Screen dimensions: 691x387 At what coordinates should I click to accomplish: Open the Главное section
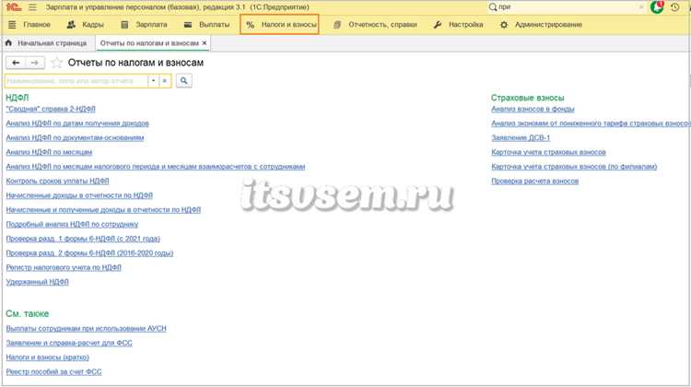[29, 25]
